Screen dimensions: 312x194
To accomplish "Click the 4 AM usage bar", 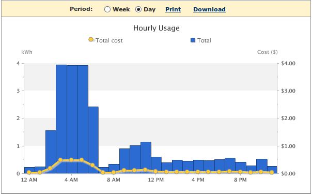I will point(72,119).
